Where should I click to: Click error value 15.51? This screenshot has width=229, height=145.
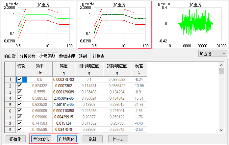click(139, 98)
